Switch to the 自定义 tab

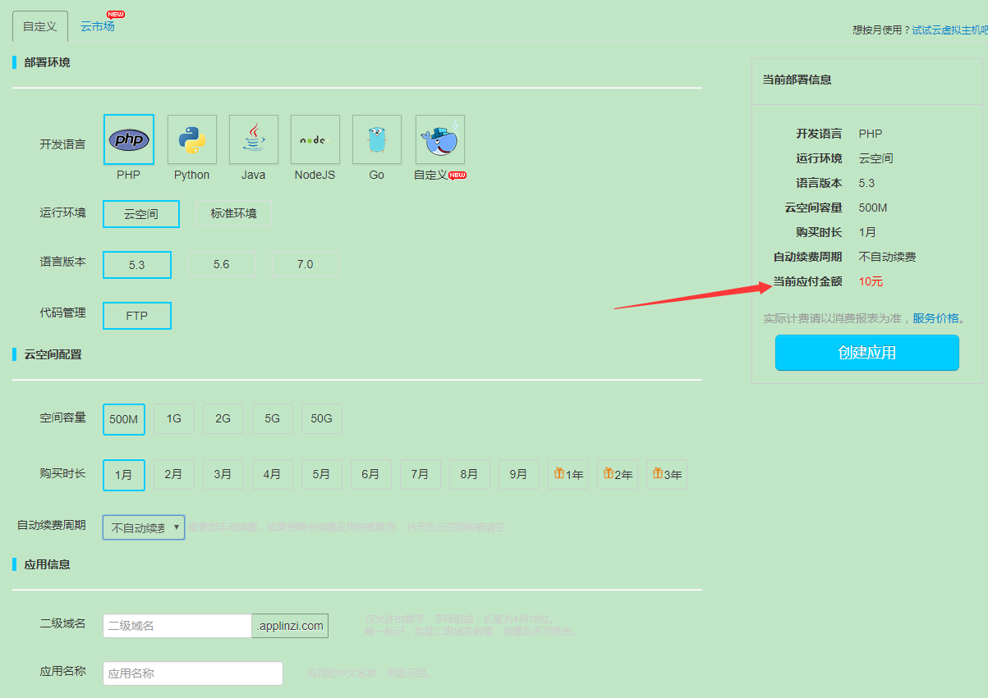(x=40, y=26)
